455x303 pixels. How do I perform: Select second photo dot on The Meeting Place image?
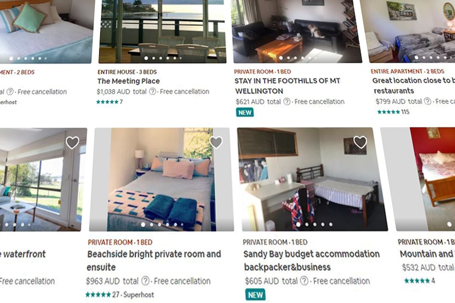point(154,58)
